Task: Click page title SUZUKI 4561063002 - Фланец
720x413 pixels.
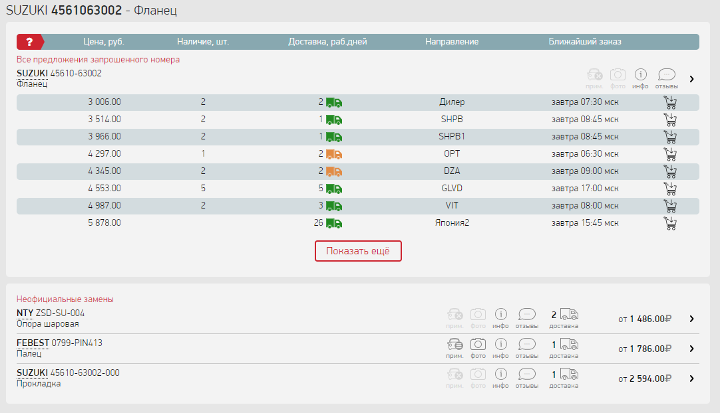Action: coord(91,10)
